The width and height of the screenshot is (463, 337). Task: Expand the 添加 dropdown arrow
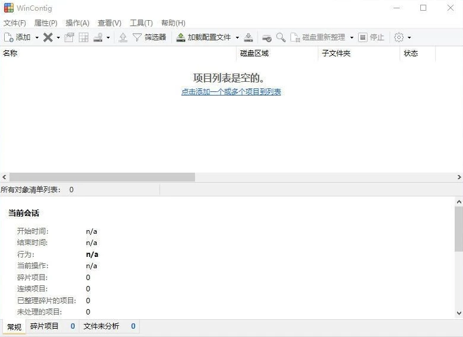coord(37,37)
